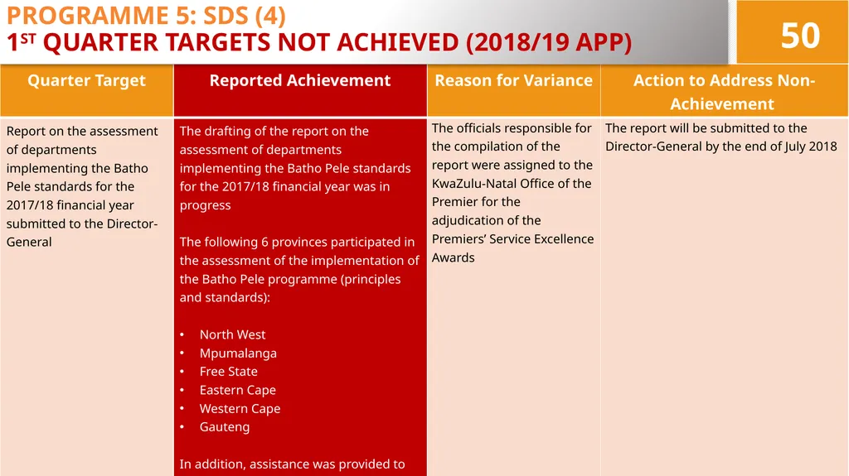This screenshot has height=476, width=849.
Task: Click 'Director-General by the end of July 2018'
Action: point(721,147)
